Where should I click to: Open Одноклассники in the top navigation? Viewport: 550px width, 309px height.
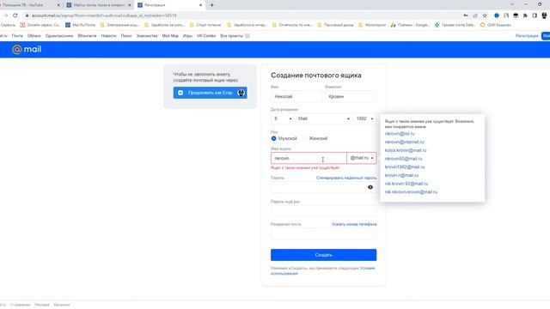tap(59, 36)
